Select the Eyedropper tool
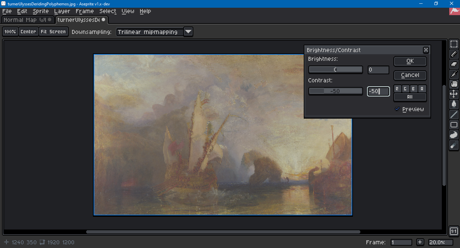Screen dimensions: 460x248 pos(454,74)
